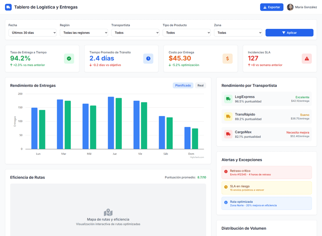
Task: Click the red truck icon for CargoMax
Action: click(x=228, y=134)
